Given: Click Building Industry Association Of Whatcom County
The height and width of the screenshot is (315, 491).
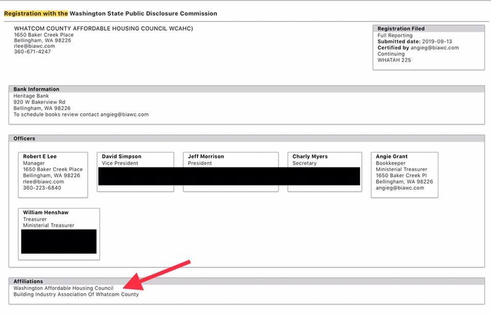Looking at the screenshot, I should [x=76, y=294].
